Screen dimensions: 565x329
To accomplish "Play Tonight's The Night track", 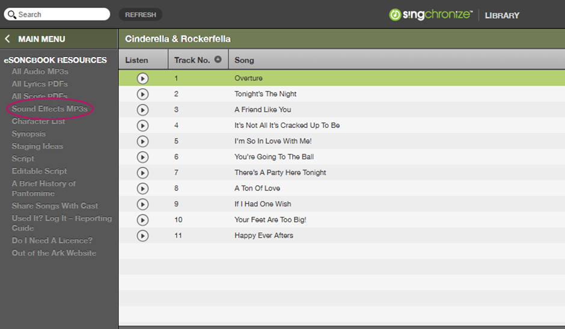I will pyautogui.click(x=142, y=94).
